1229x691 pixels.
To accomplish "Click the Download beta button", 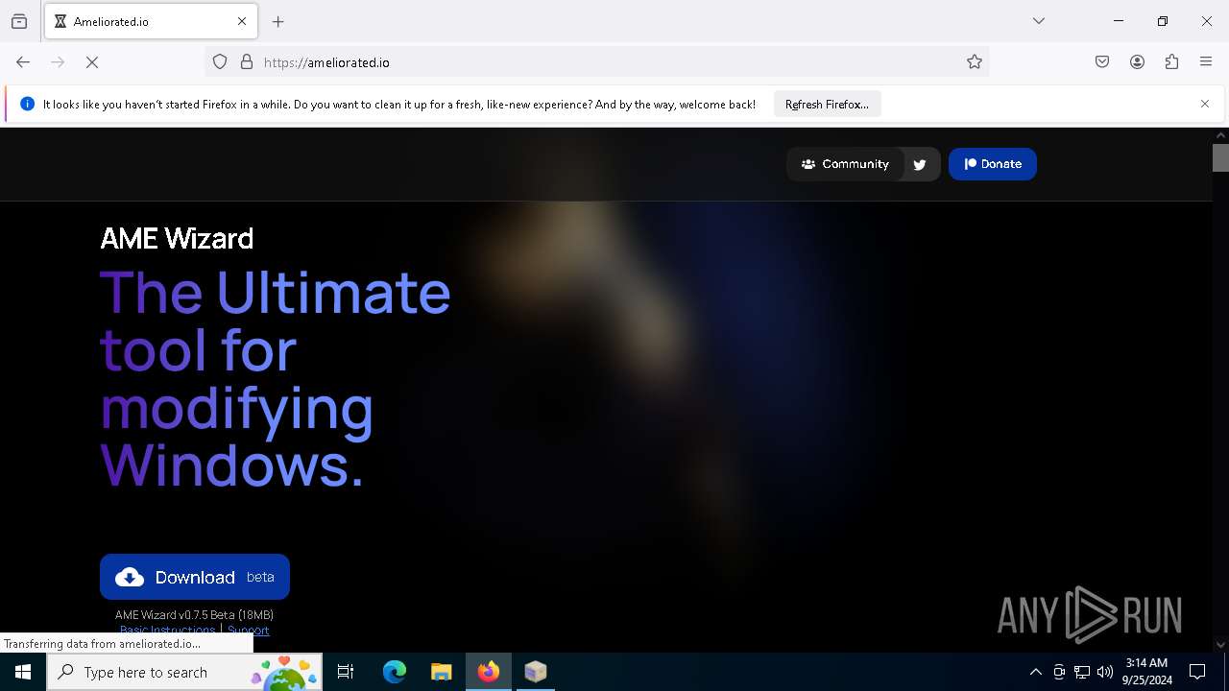I will [195, 577].
